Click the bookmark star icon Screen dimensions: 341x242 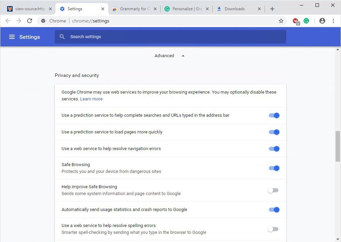281,21
